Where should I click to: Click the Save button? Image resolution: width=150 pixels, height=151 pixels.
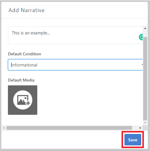(133, 140)
